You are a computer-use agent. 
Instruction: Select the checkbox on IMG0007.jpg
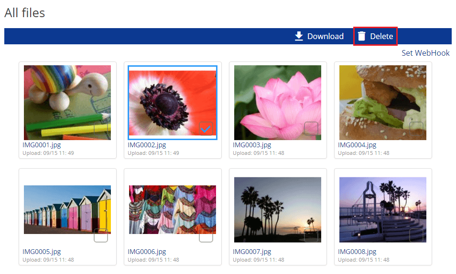[x=311, y=235]
